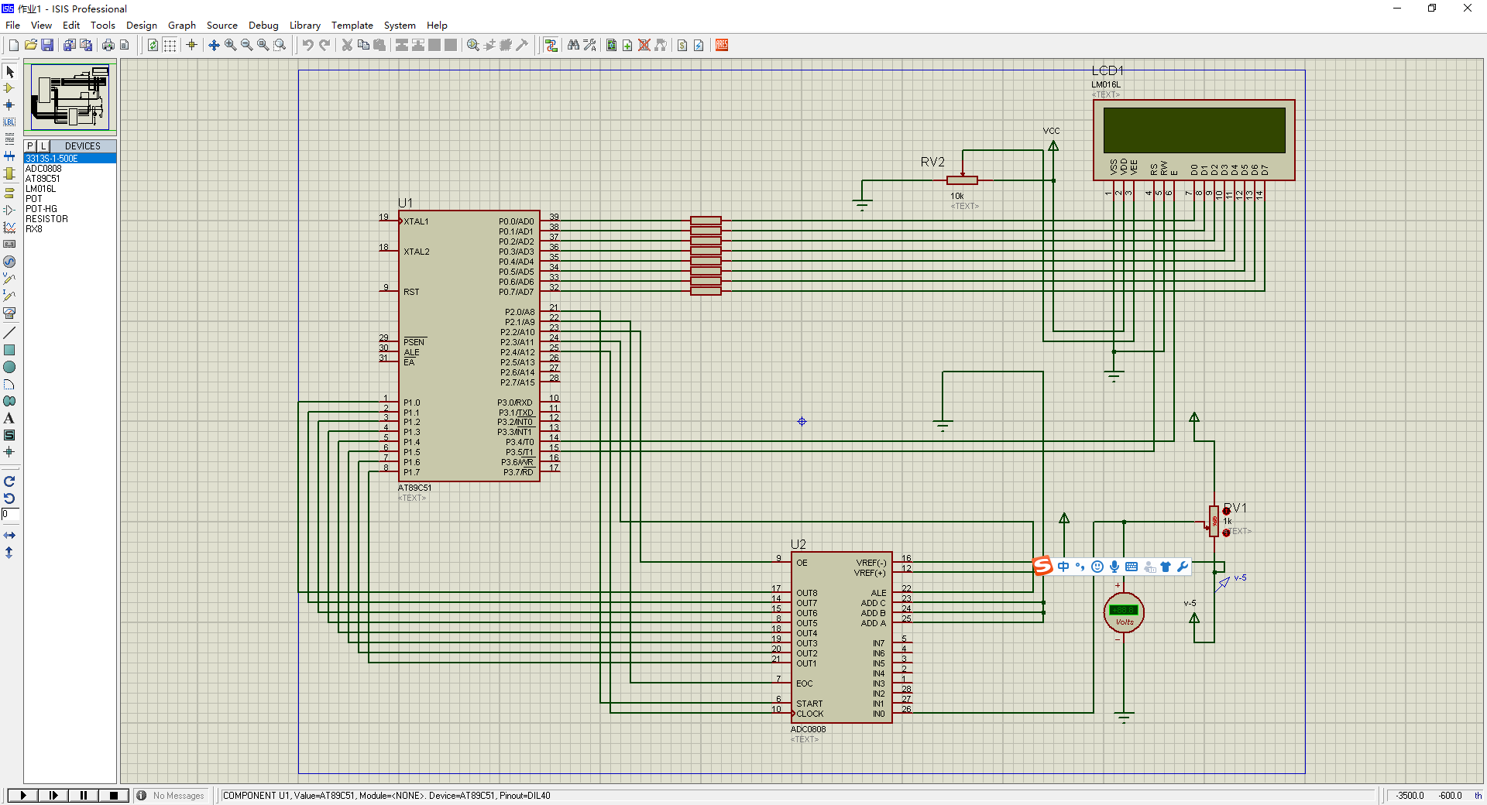
Task: Open the Library menu
Action: tap(305, 25)
